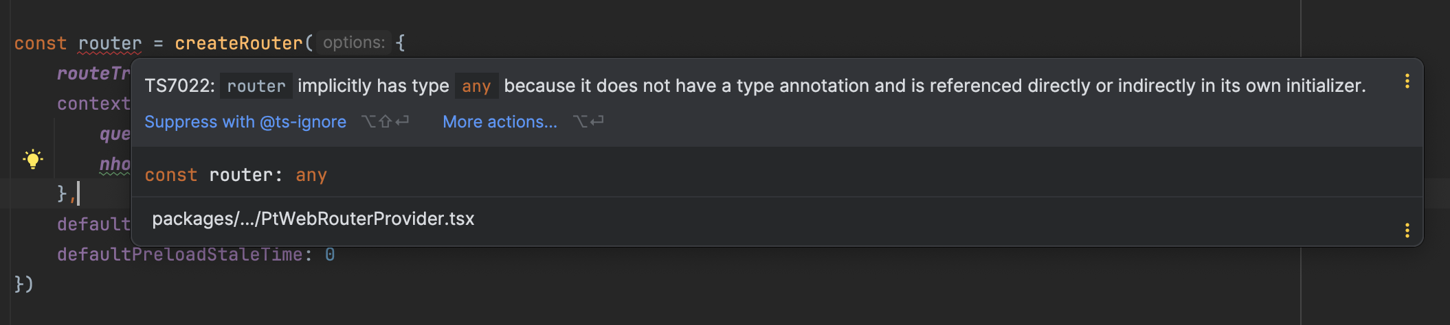Click the context property in the editor
Image resolution: width=1450 pixels, height=325 pixels.
point(93,104)
